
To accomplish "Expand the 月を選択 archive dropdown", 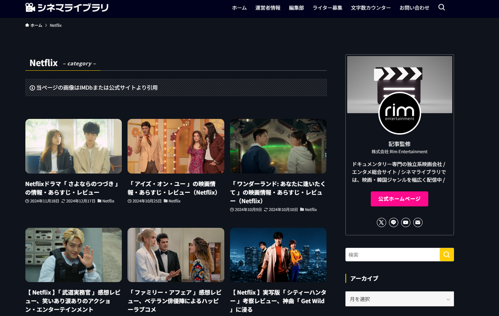I will pos(400,299).
